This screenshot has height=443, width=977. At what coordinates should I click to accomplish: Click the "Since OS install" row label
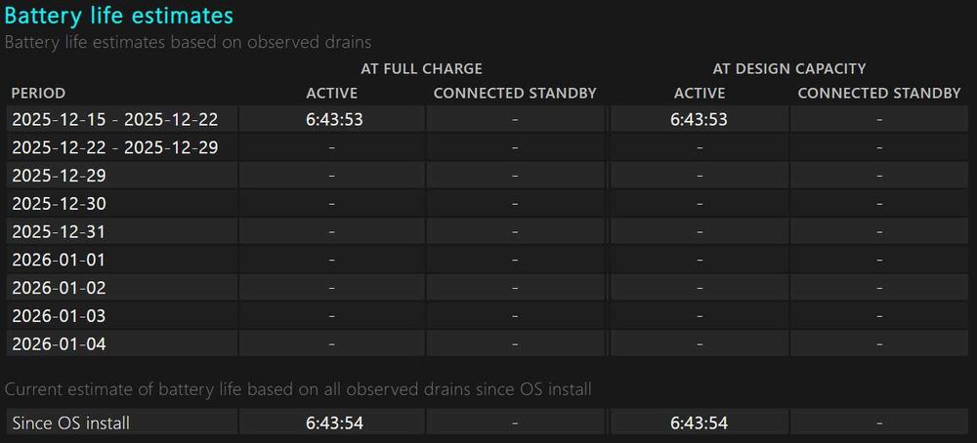[x=70, y=423]
